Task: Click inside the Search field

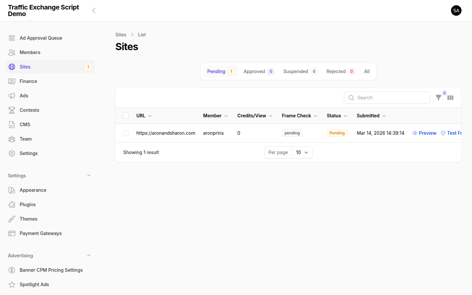Action: pos(387,97)
